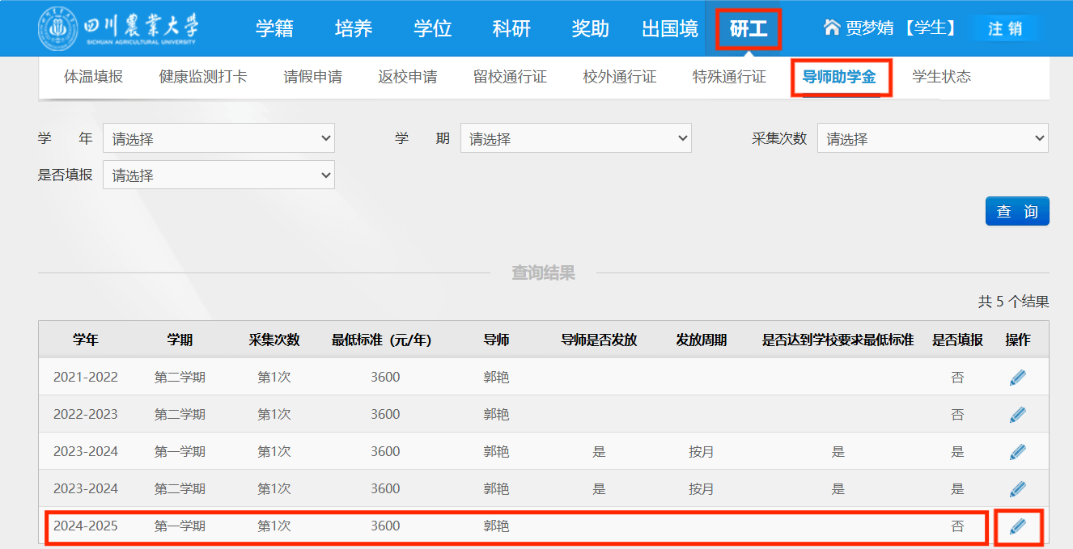Switch to the 体温填报 tab
1073x549 pixels.
pos(93,78)
